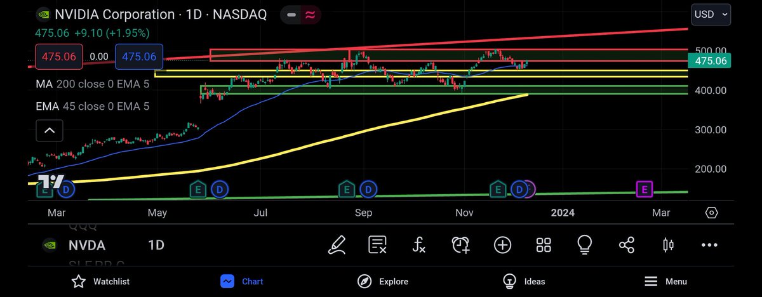Open the chart layout grid icon

click(544, 244)
